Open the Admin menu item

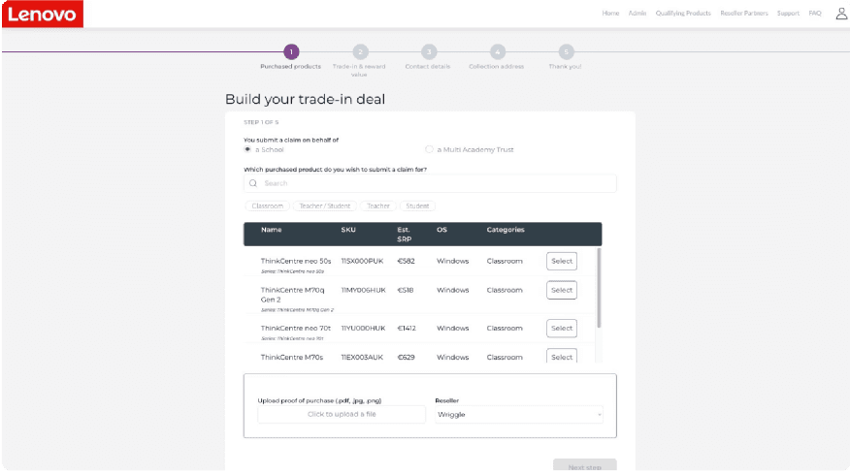point(637,13)
